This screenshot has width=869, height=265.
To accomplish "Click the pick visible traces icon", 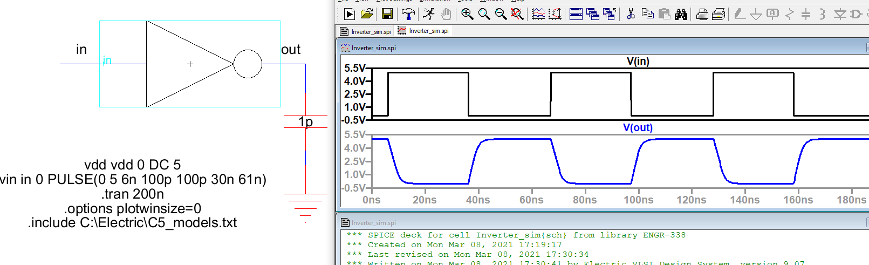I will 538,15.
